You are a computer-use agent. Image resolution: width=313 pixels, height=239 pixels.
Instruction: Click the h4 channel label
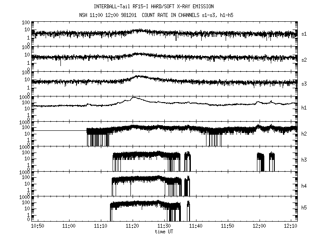point(304,186)
